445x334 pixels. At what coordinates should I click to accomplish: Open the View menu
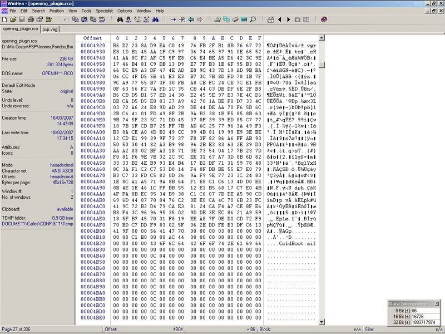click(73, 11)
